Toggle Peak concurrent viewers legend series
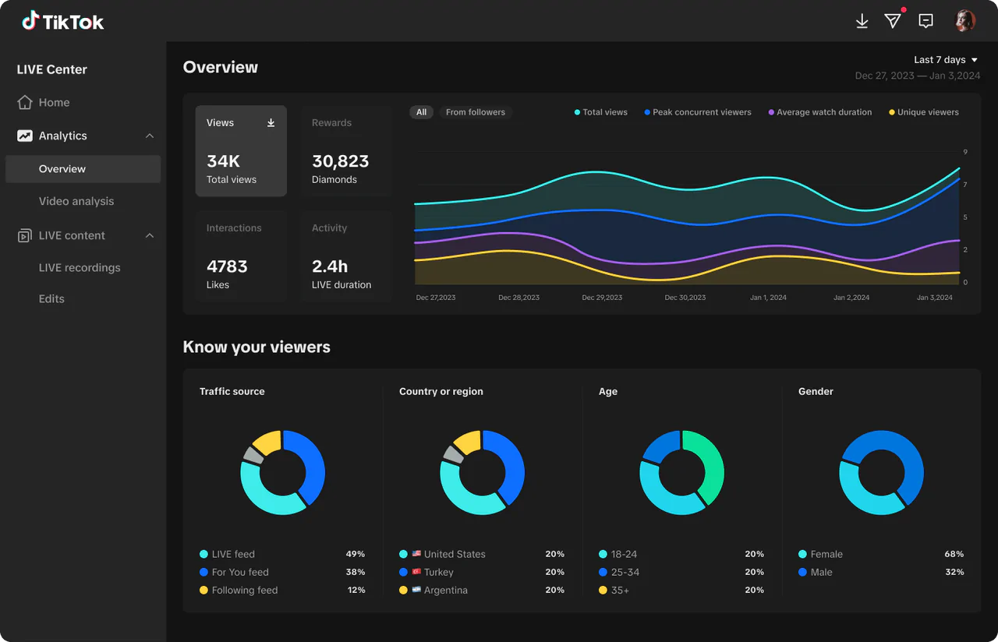Viewport: 998px width, 642px height. [698, 112]
